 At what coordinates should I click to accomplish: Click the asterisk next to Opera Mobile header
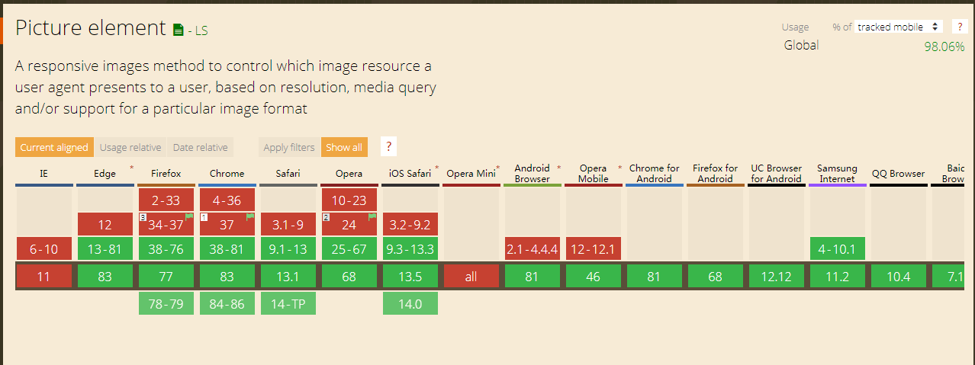coord(619,168)
